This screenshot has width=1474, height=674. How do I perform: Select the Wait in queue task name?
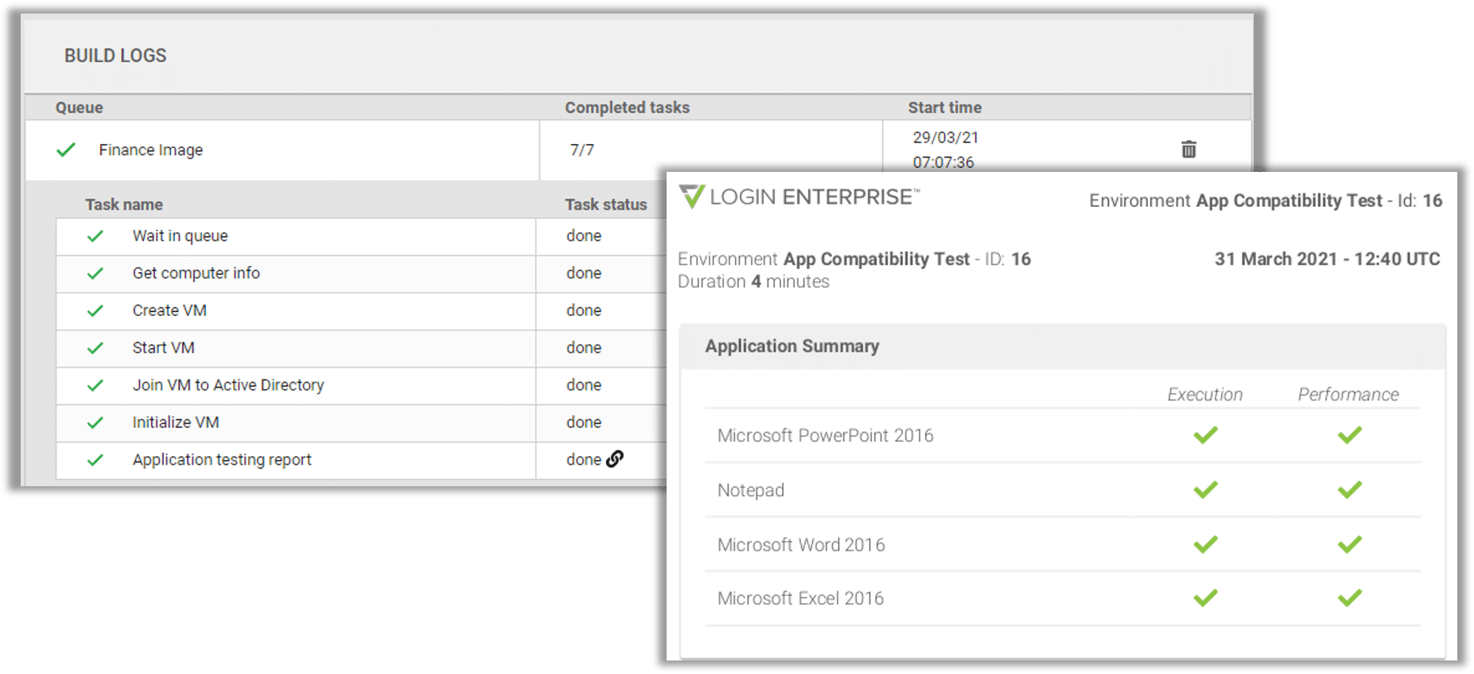click(180, 236)
